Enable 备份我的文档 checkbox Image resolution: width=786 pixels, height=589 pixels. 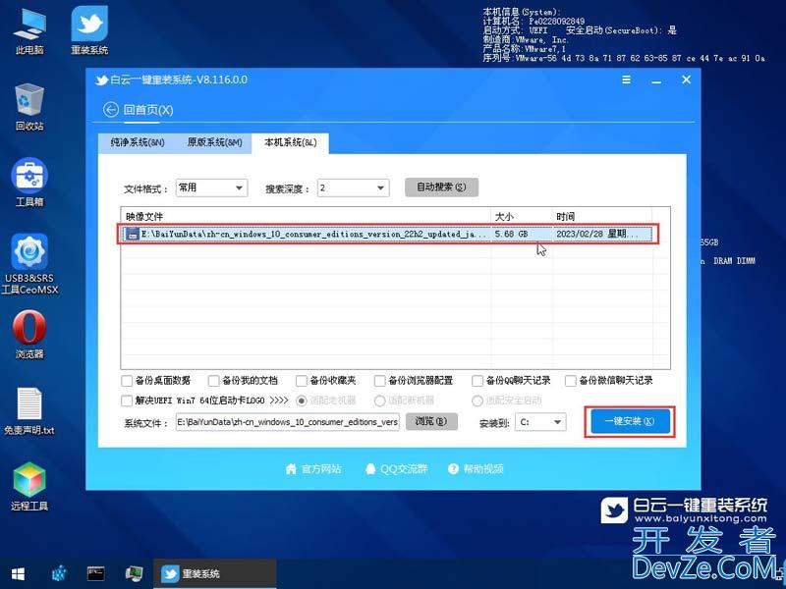click(213, 381)
